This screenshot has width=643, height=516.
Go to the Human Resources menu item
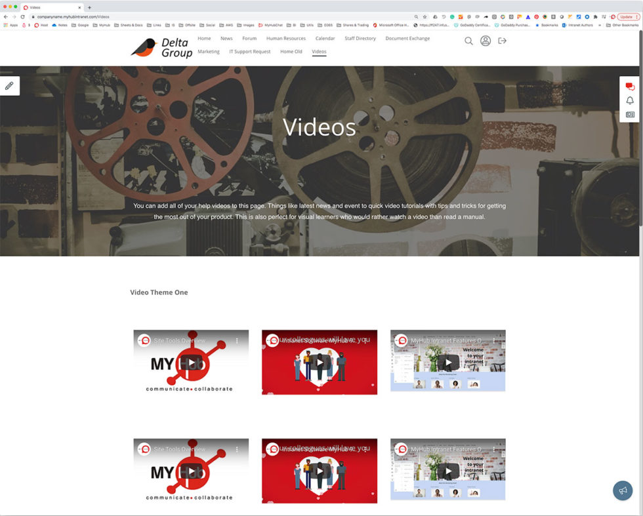[285, 38]
